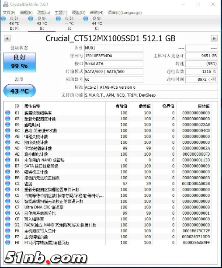Viewport: 222px width, 268px height.
Task: Click the status icon for attribute CA
Action: pyautogui.click(x=8, y=213)
